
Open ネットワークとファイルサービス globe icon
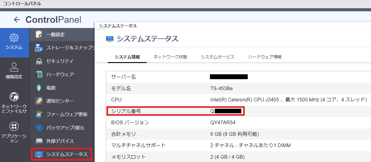14,97
